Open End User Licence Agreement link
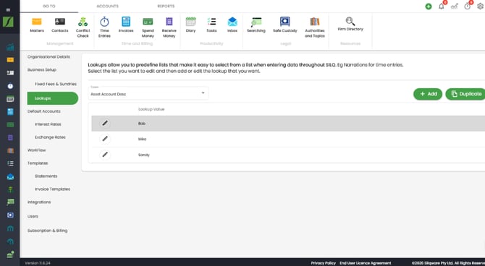 tap(366, 263)
